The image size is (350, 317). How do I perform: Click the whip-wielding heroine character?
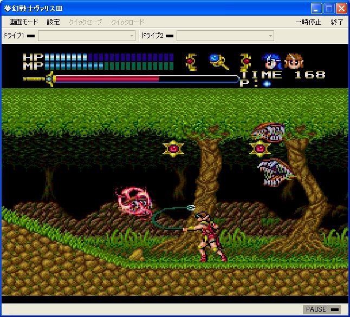coord(209,237)
